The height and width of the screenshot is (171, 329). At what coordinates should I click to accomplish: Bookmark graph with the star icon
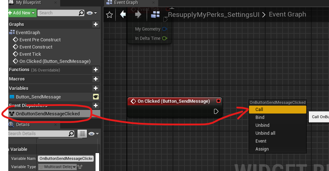pos(109,15)
